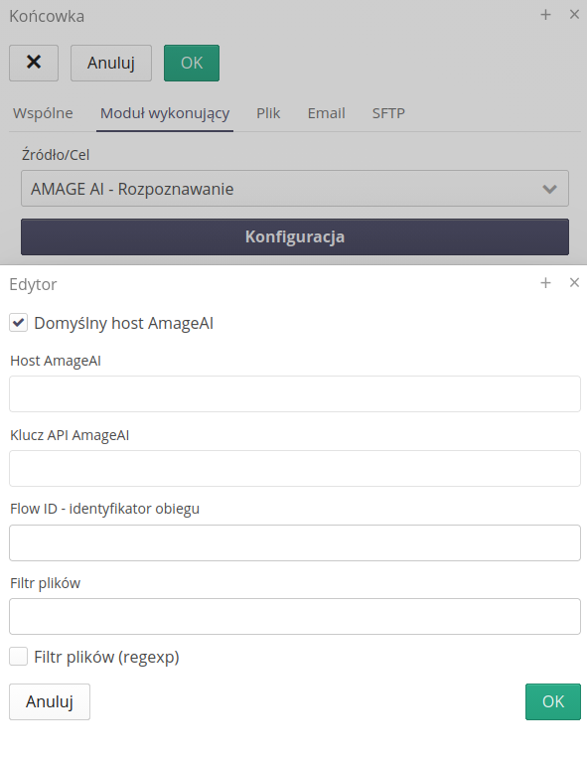Confirm with green OK in Edytor dialog
This screenshot has height=762, width=587.
click(553, 701)
